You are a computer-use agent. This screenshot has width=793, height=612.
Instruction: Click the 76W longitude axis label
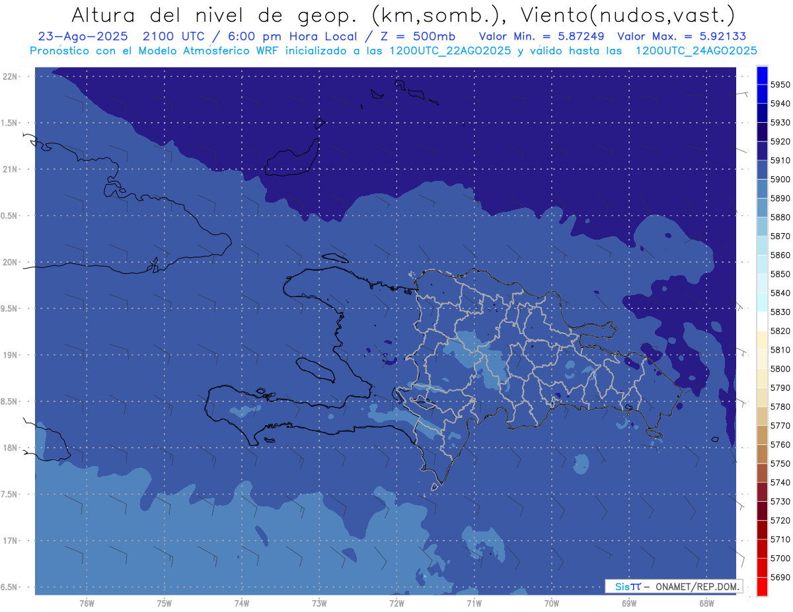pos(87,603)
